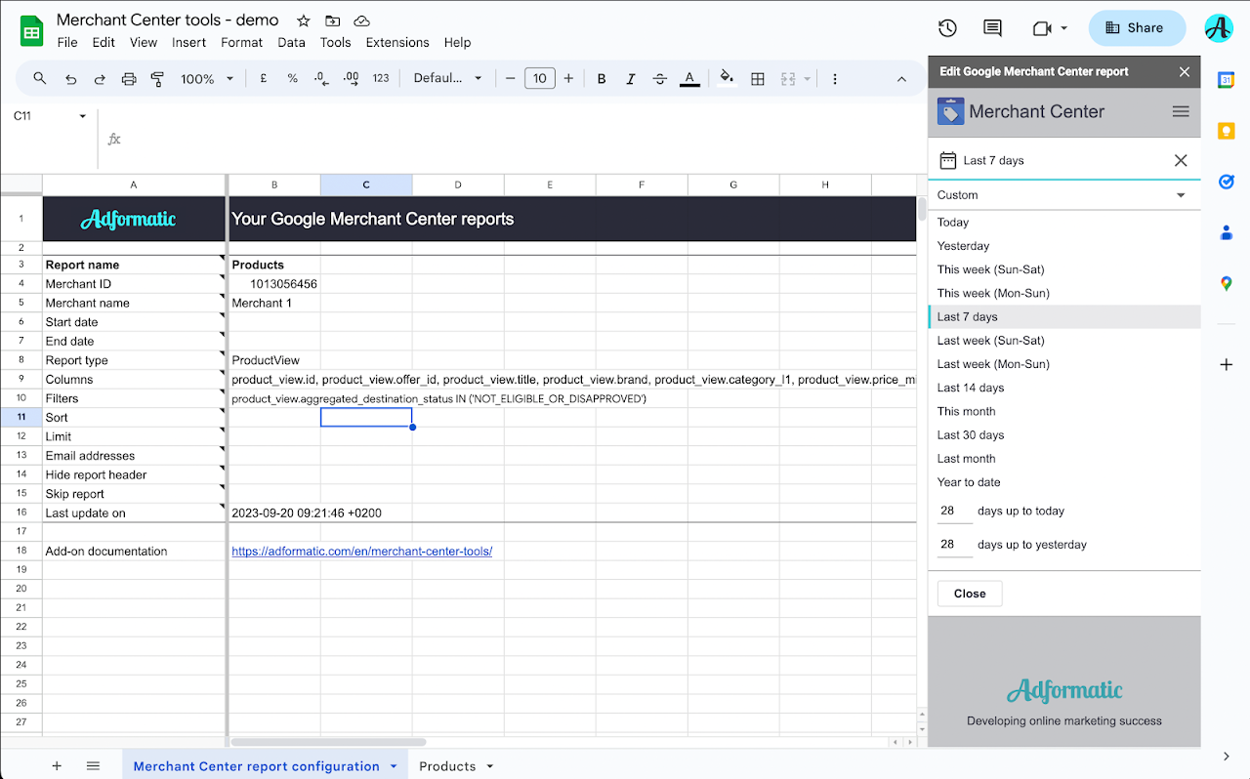
Task: Click the Share button
Action: click(x=1137, y=28)
